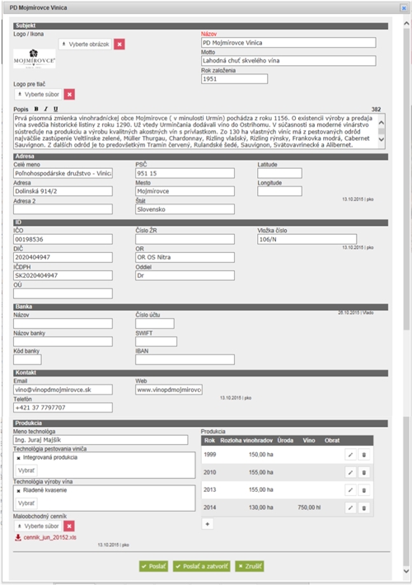Image resolution: width=412 pixels, height=585 pixels.
Task: Click dialog scrollbar up arrow
Action: click(407, 23)
